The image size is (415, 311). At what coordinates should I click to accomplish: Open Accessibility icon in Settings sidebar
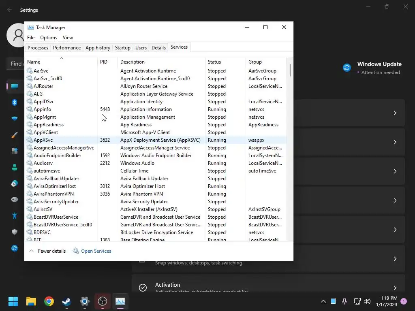(x=15, y=216)
